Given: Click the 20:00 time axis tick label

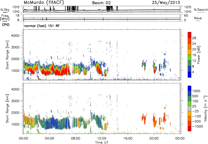Looking at the screenshot, I should [154, 139].
